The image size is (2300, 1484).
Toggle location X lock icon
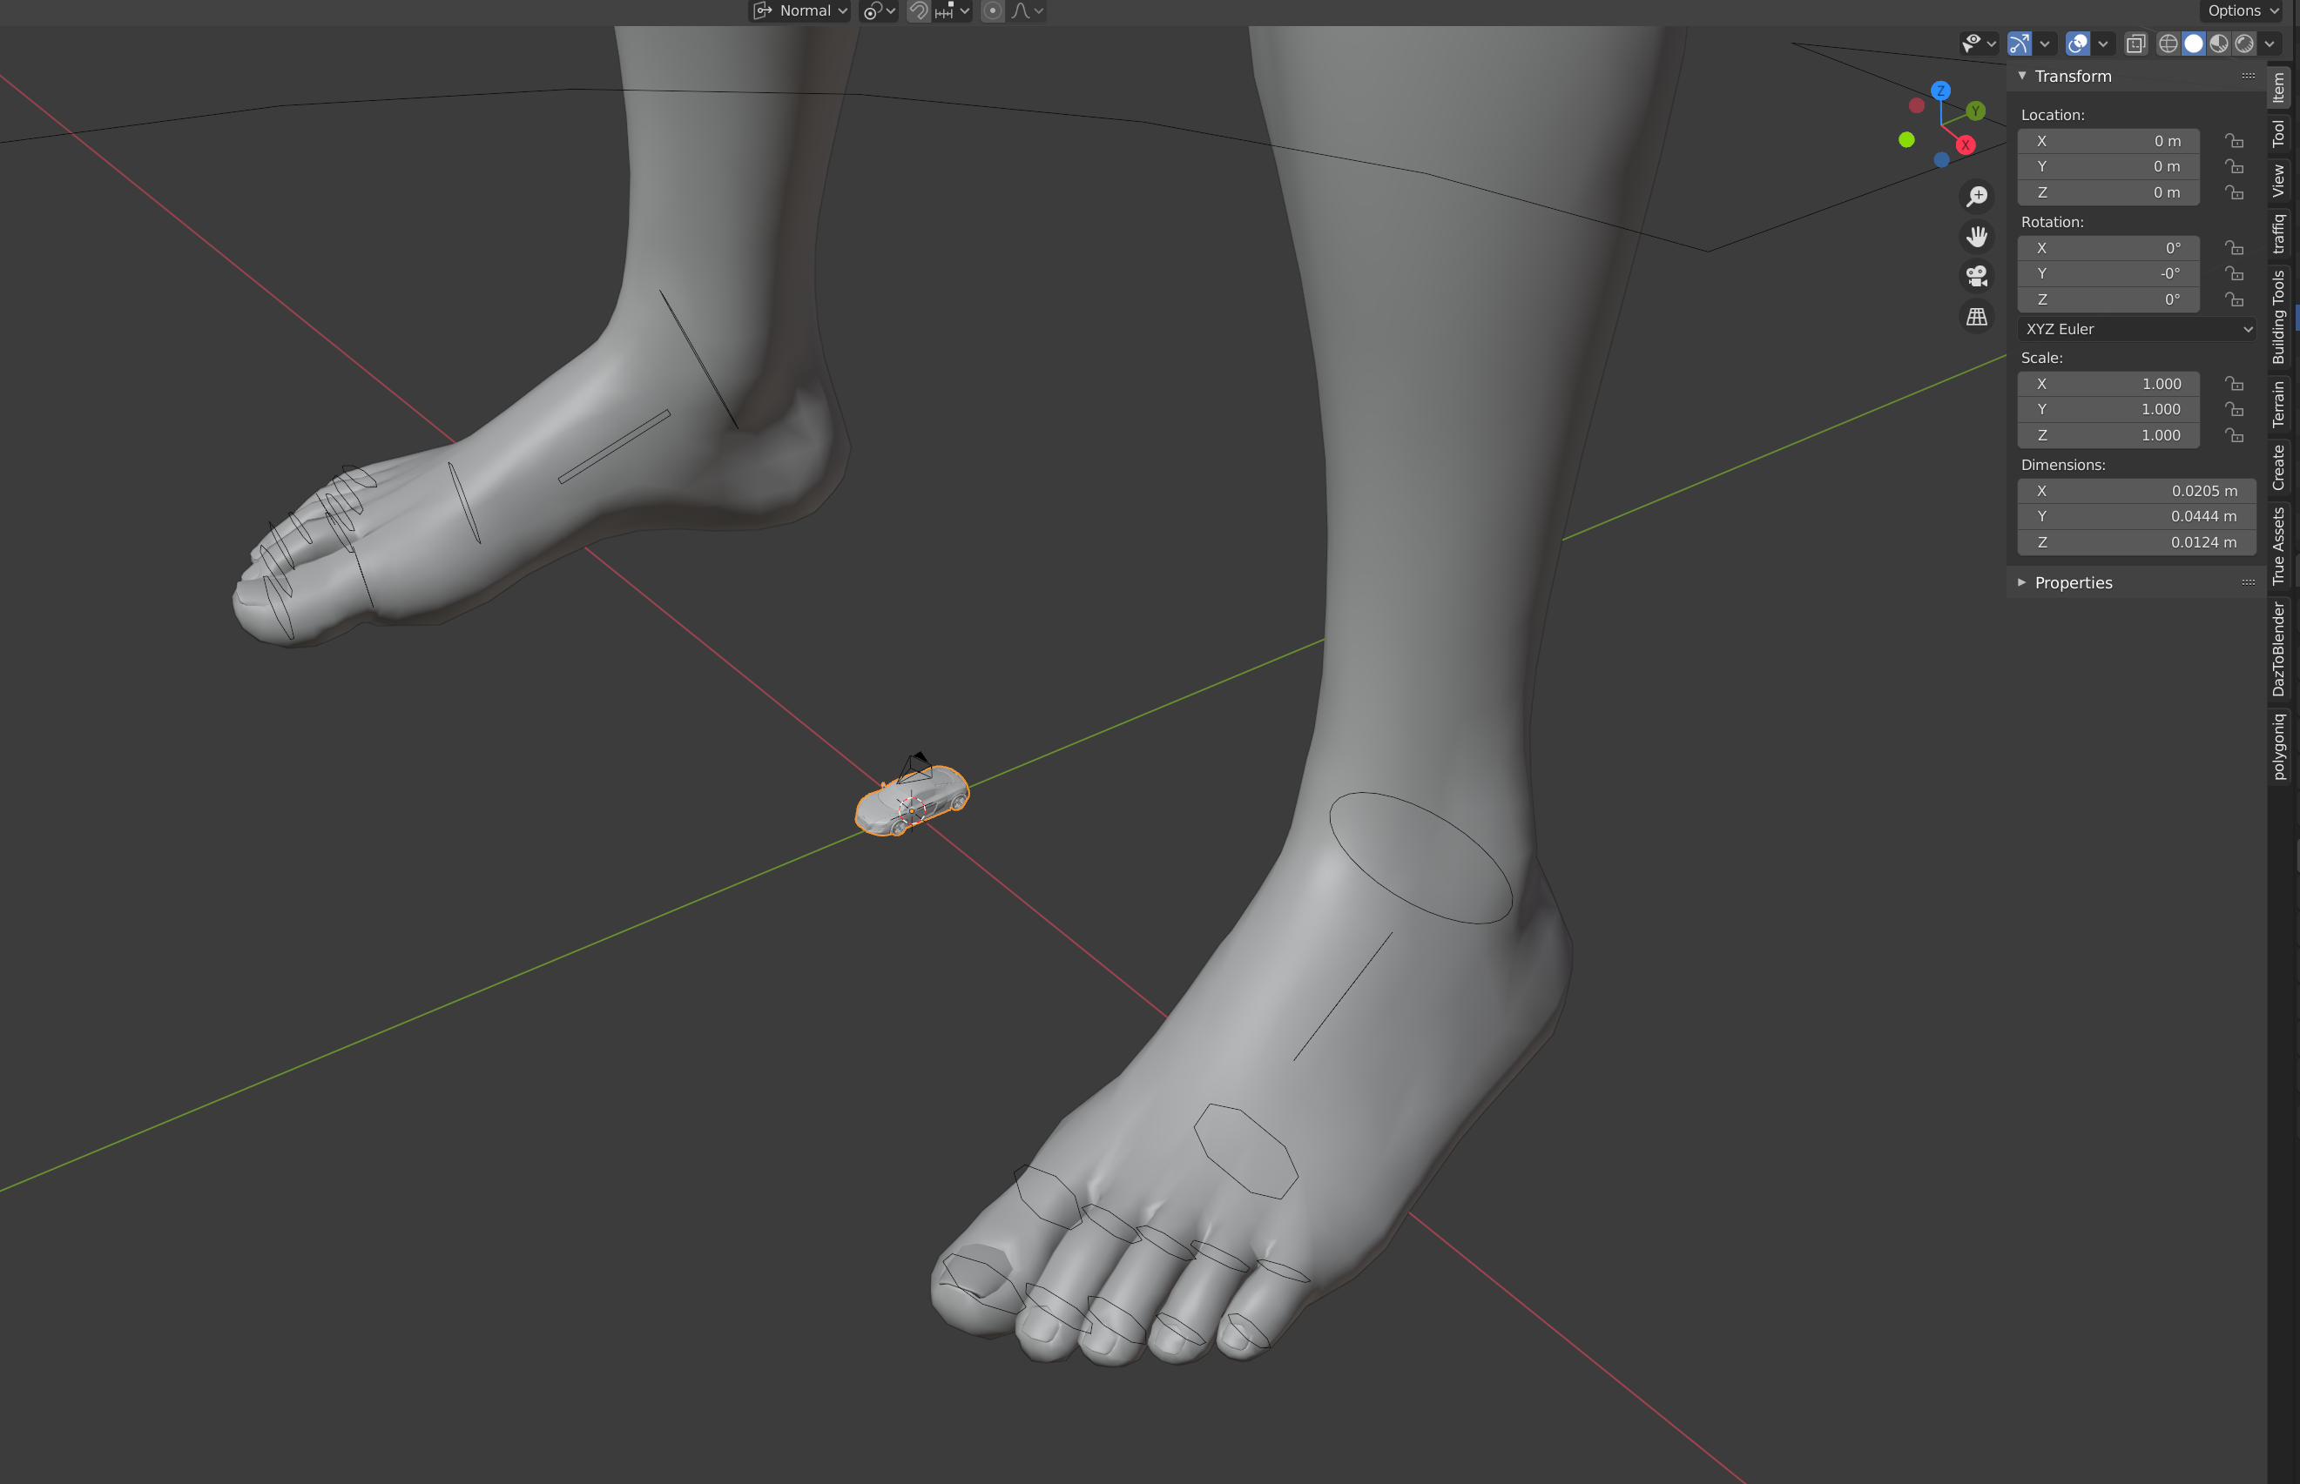2235,141
